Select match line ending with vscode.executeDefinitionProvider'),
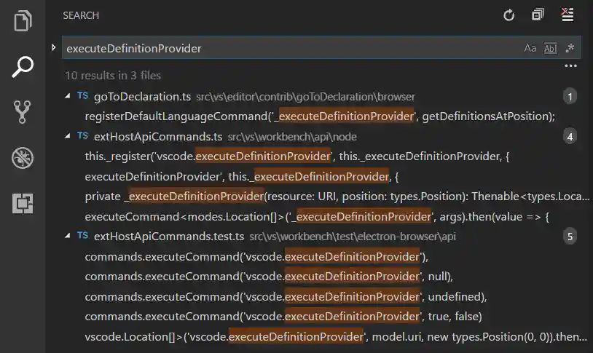Image resolution: width=593 pixels, height=353 pixels. coord(256,257)
